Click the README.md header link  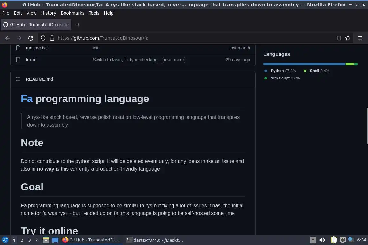pyautogui.click(x=39, y=79)
